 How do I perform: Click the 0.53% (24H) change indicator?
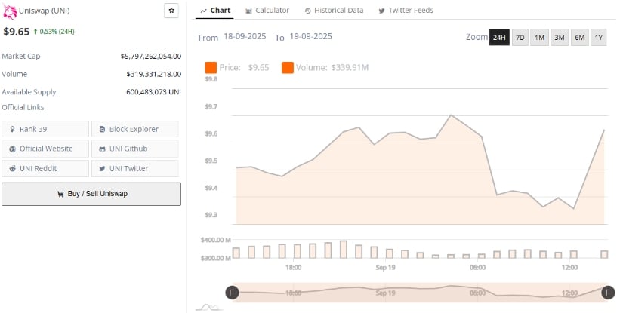(x=54, y=32)
